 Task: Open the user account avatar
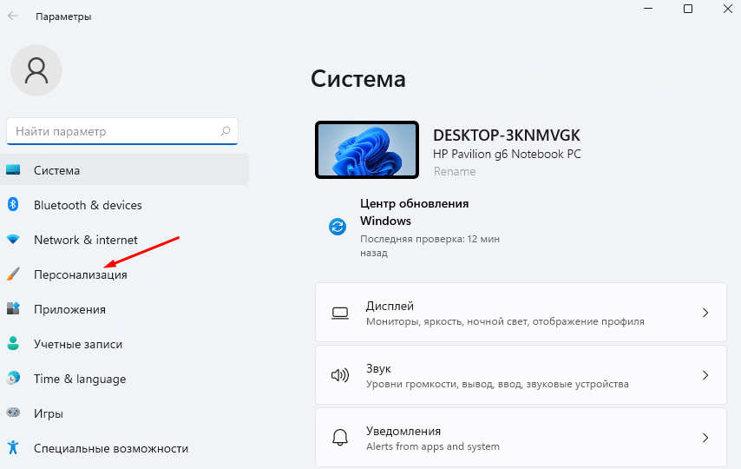click(x=36, y=70)
